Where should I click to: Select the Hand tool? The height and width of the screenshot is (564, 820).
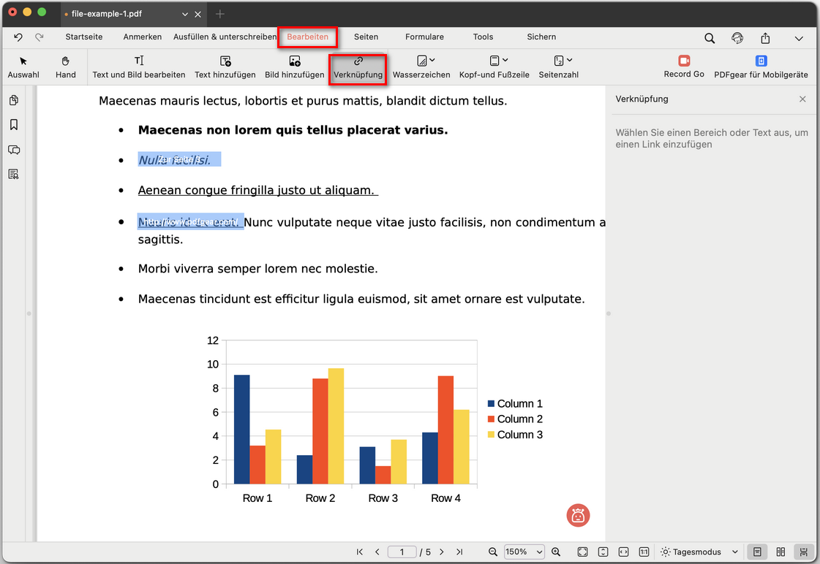click(x=65, y=66)
